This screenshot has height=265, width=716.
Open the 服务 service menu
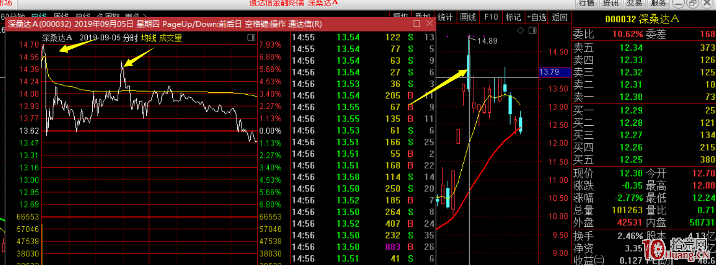pyautogui.click(x=658, y=3)
